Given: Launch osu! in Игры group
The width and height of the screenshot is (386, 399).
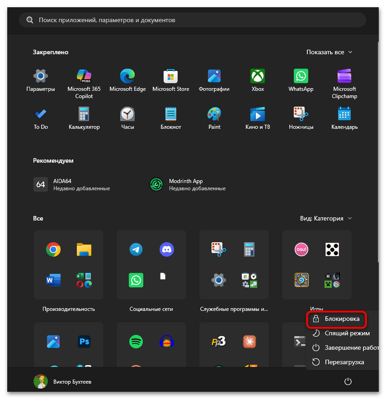Looking at the screenshot, I should coord(301,249).
